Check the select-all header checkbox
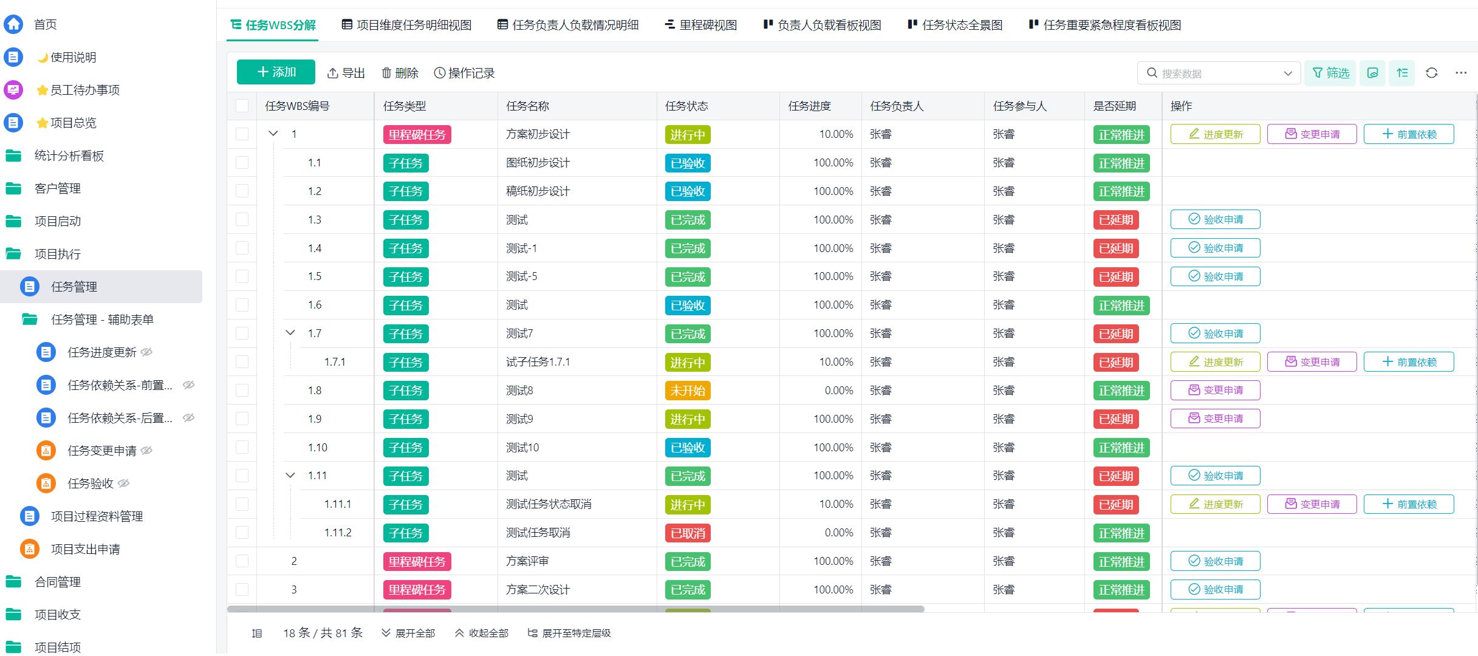1478x656 pixels. click(x=242, y=106)
